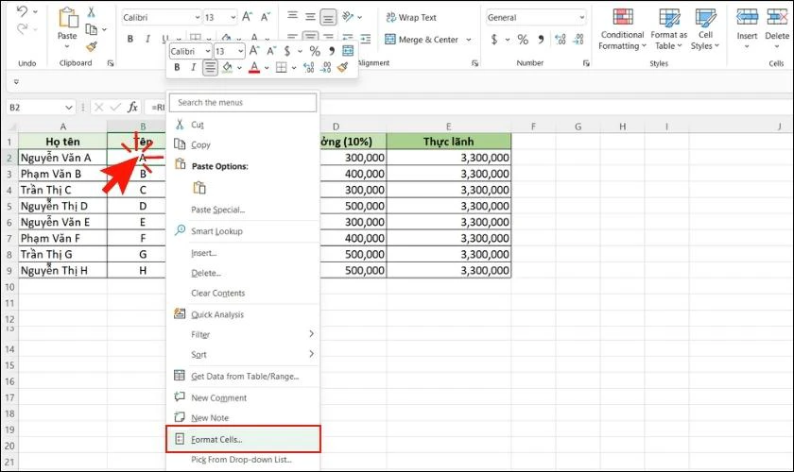Screen dimensions: 794x472
Task: Click Decrease Decimal in the ribbon Number group
Action: [x=578, y=39]
